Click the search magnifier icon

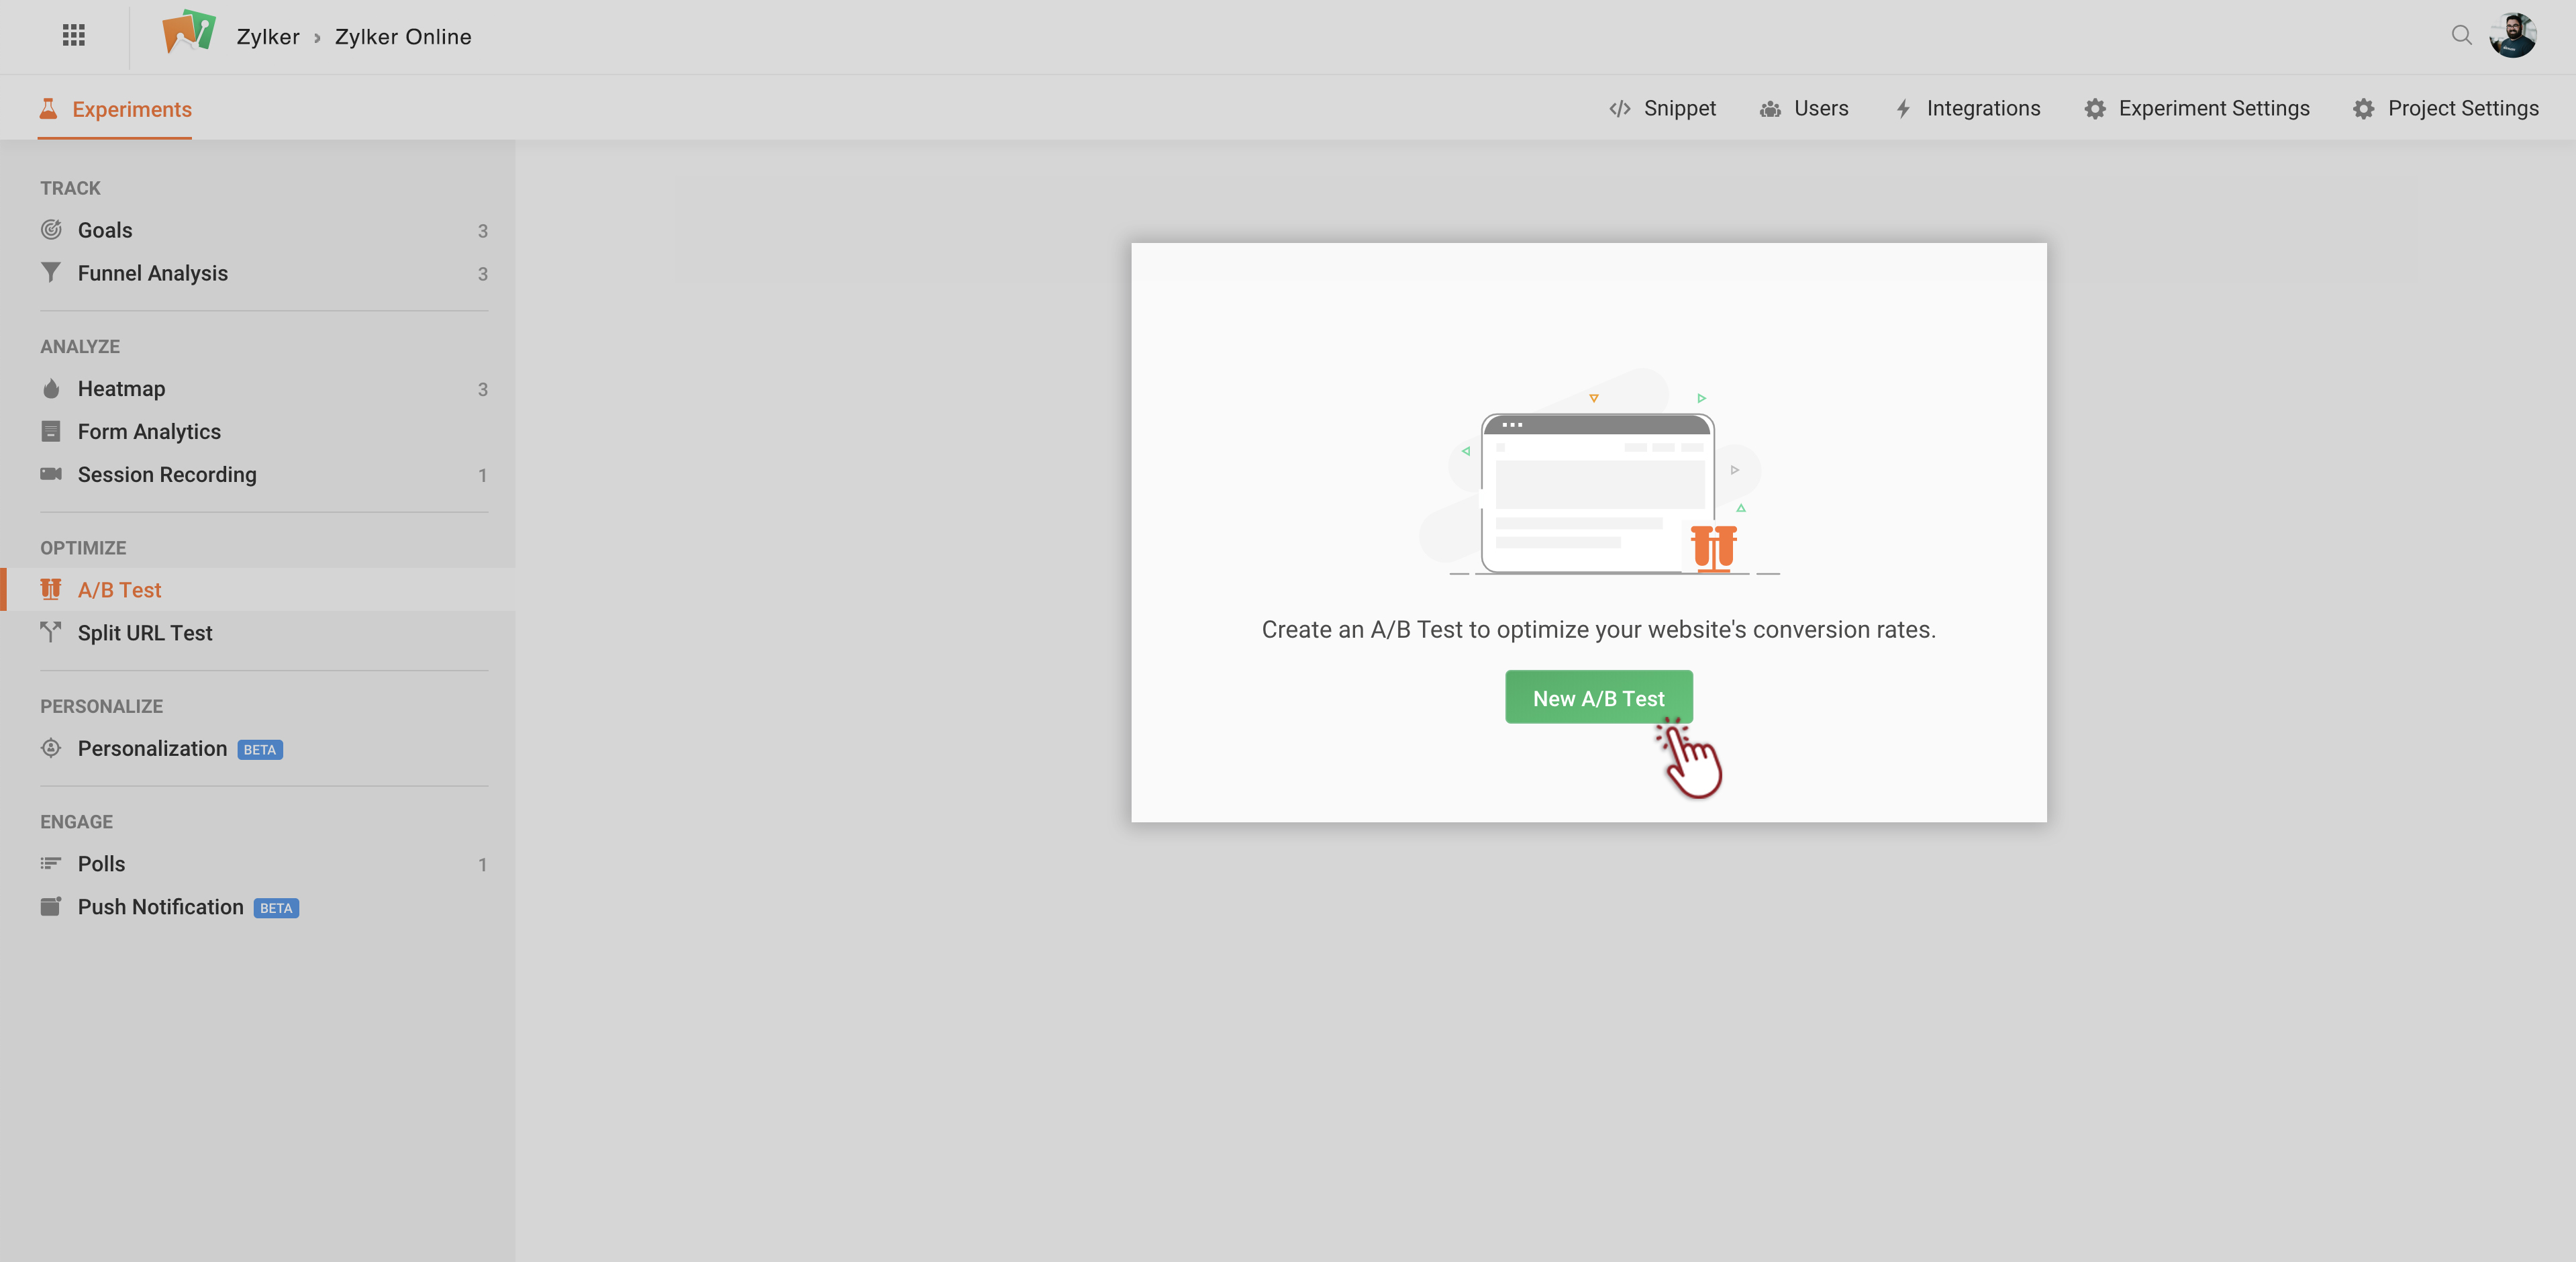[2461, 36]
